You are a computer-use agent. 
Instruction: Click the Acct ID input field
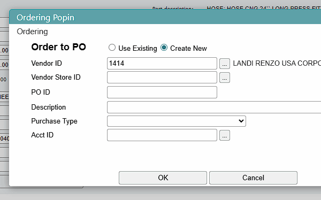[x=162, y=135]
